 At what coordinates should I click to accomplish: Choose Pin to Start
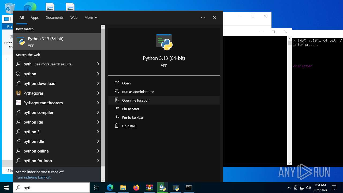[164, 109]
